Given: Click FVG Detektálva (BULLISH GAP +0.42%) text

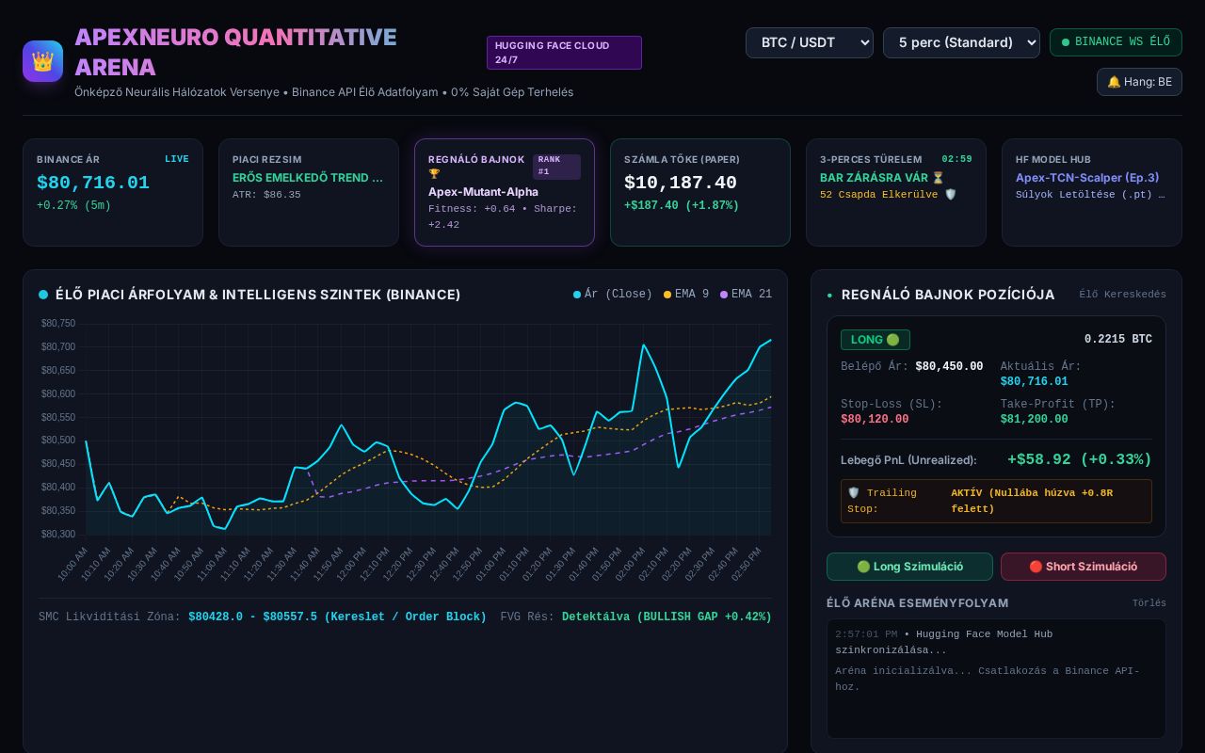Looking at the screenshot, I should coord(667,617).
